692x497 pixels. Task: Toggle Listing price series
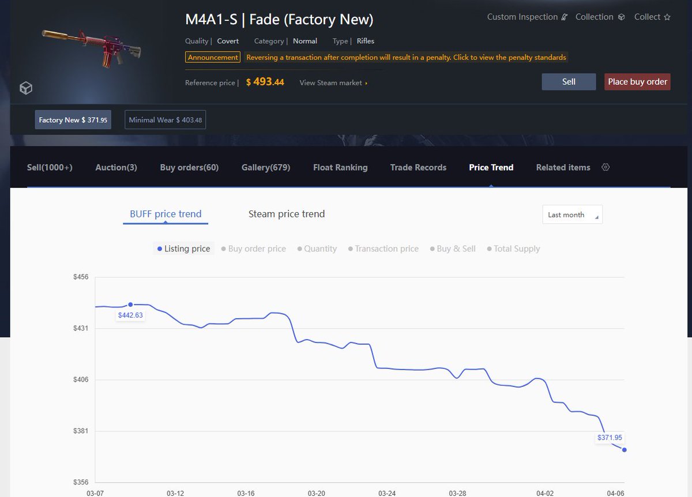click(183, 248)
